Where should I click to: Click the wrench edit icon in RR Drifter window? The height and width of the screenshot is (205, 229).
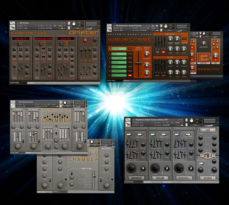pos(13,23)
